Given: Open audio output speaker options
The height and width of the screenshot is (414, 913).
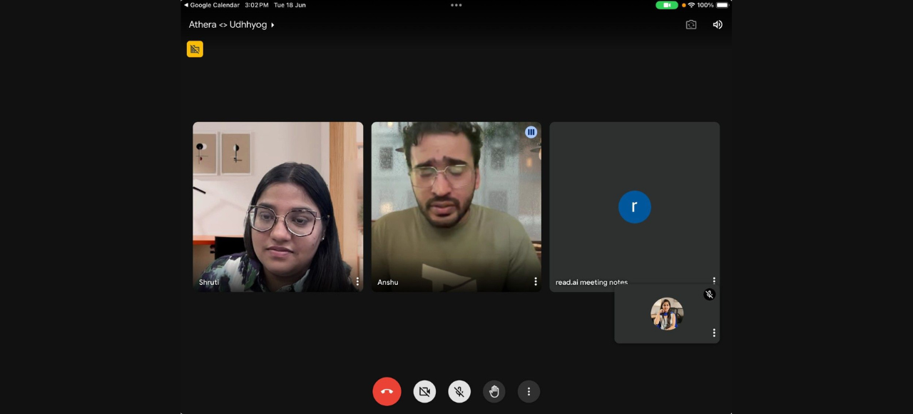Looking at the screenshot, I should click(718, 25).
